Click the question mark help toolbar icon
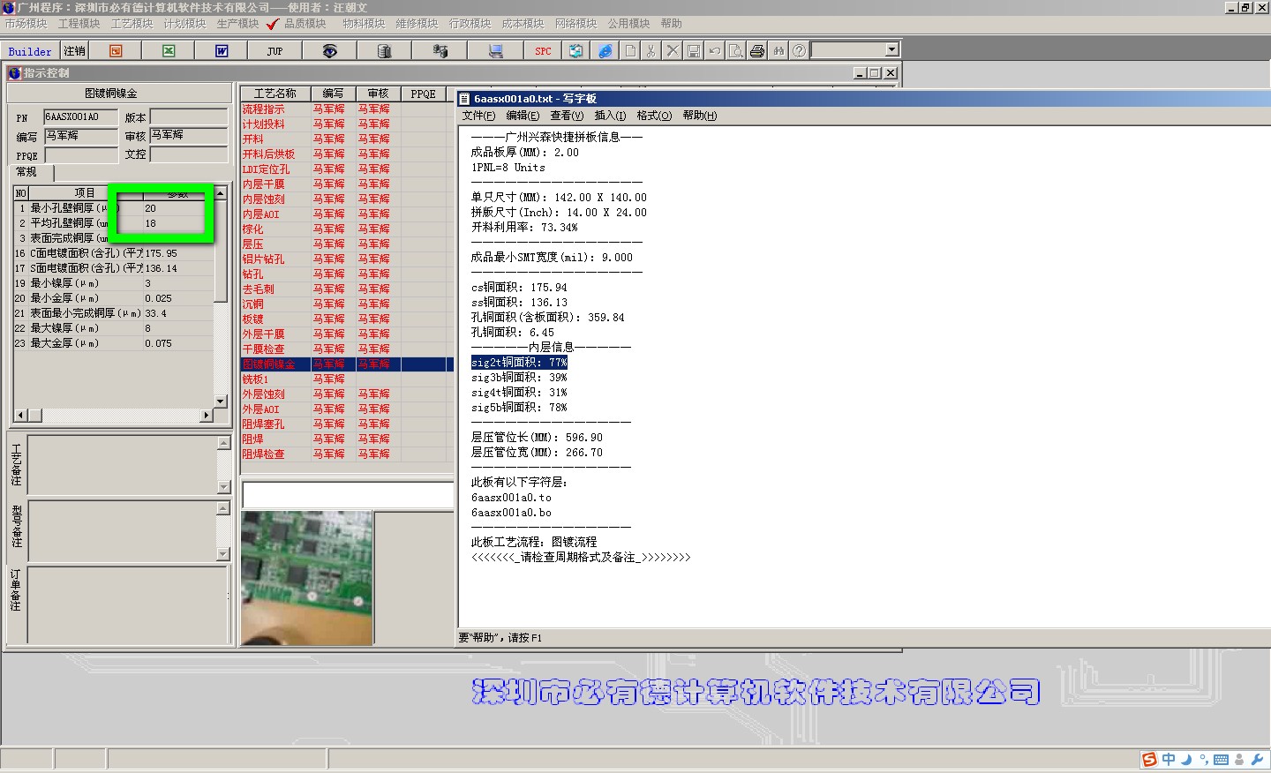The height and width of the screenshot is (773, 1271). tap(799, 51)
